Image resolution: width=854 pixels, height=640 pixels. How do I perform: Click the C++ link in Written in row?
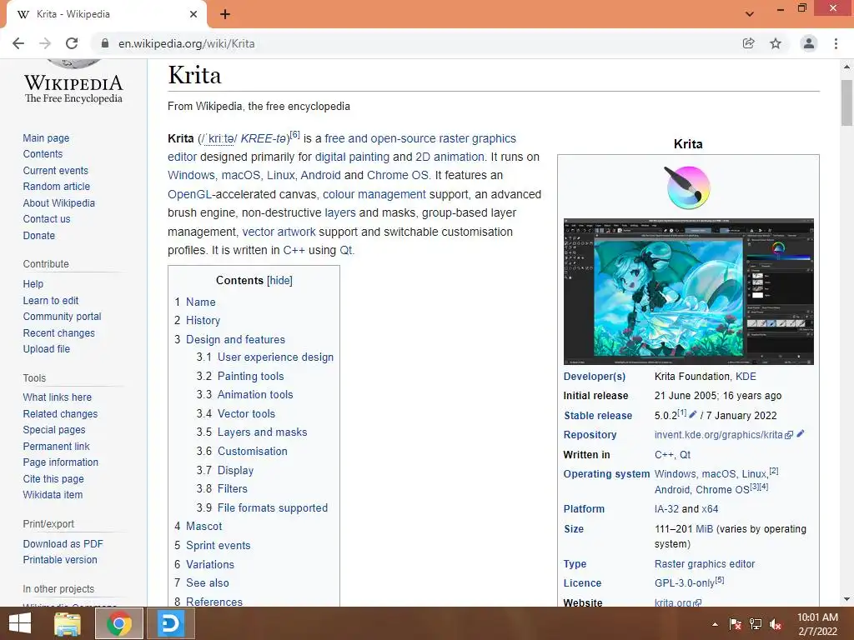click(x=664, y=454)
